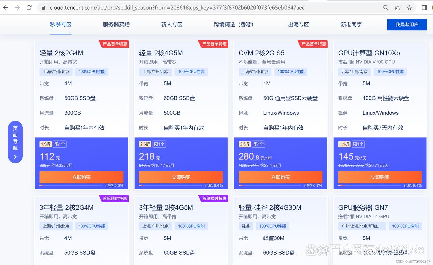This screenshot has width=433, height=265.
Task: Click the browser forward arrow
Action: click(x=17, y=7)
